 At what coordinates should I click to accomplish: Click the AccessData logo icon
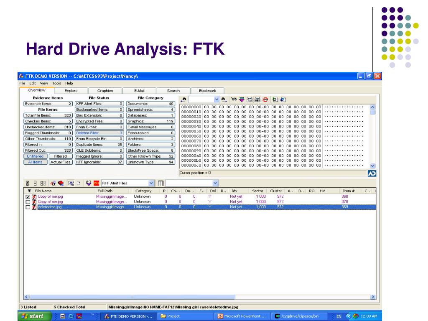click(x=372, y=173)
